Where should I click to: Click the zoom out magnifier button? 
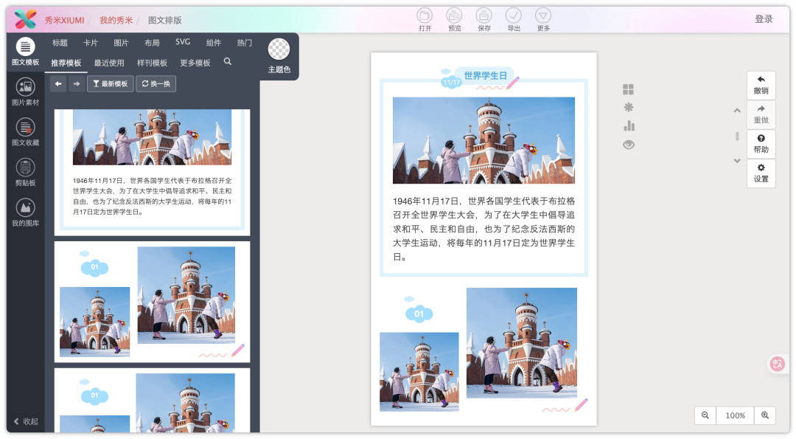coord(705,415)
